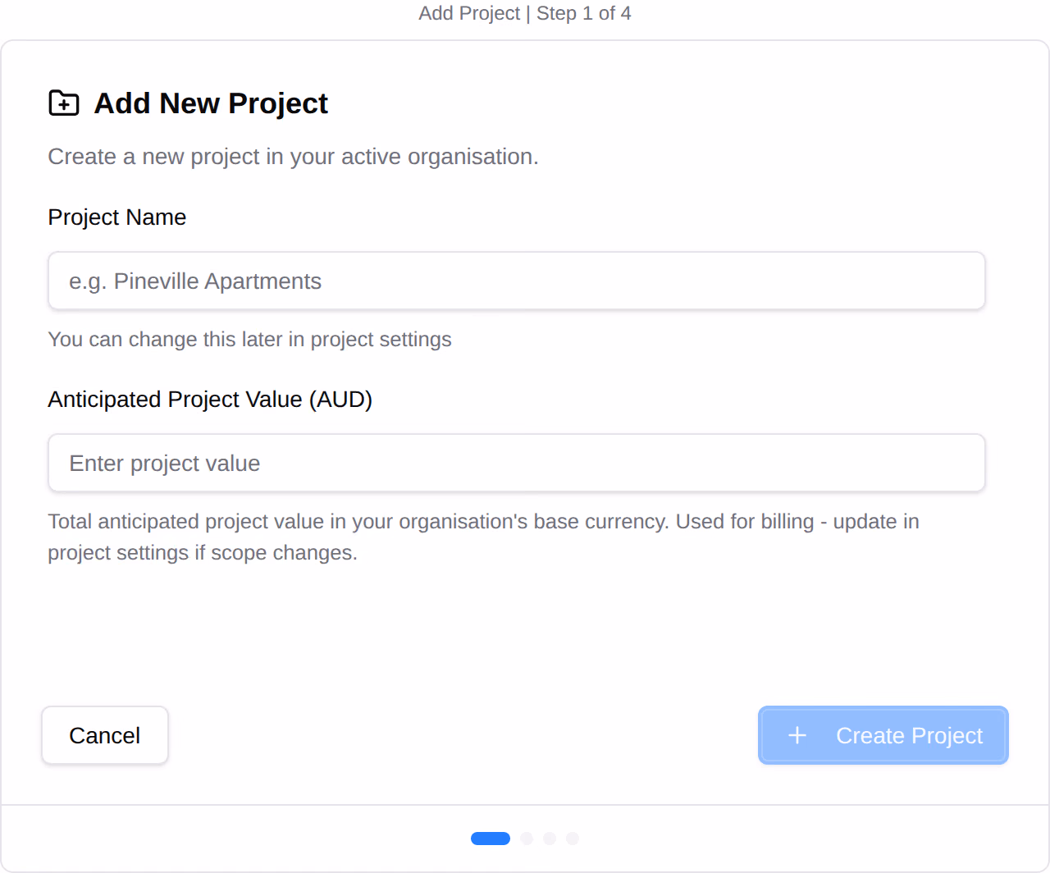The image size is (1050, 873).
Task: Focus the Anticipated Project Value field
Action: pos(517,463)
